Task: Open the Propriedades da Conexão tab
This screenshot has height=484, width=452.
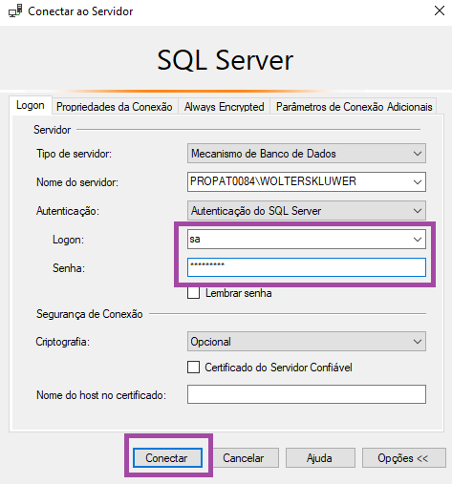Action: point(115,107)
